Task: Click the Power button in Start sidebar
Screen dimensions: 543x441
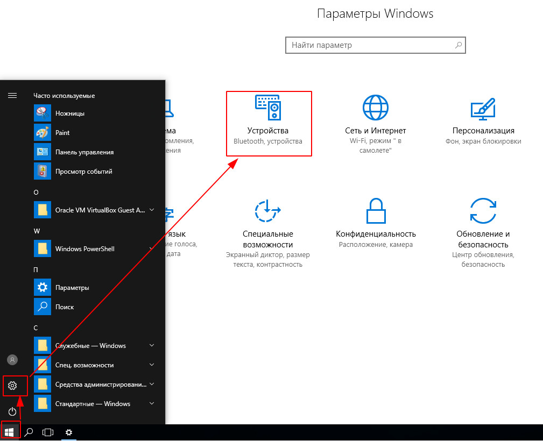Action: click(12, 411)
